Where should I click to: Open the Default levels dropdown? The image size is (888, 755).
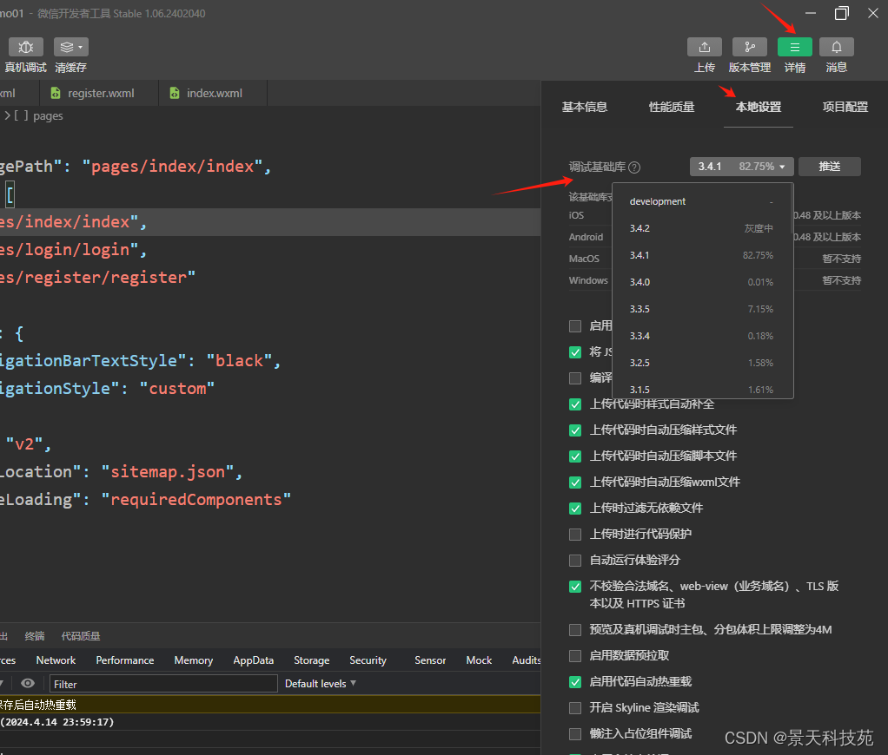pos(321,684)
